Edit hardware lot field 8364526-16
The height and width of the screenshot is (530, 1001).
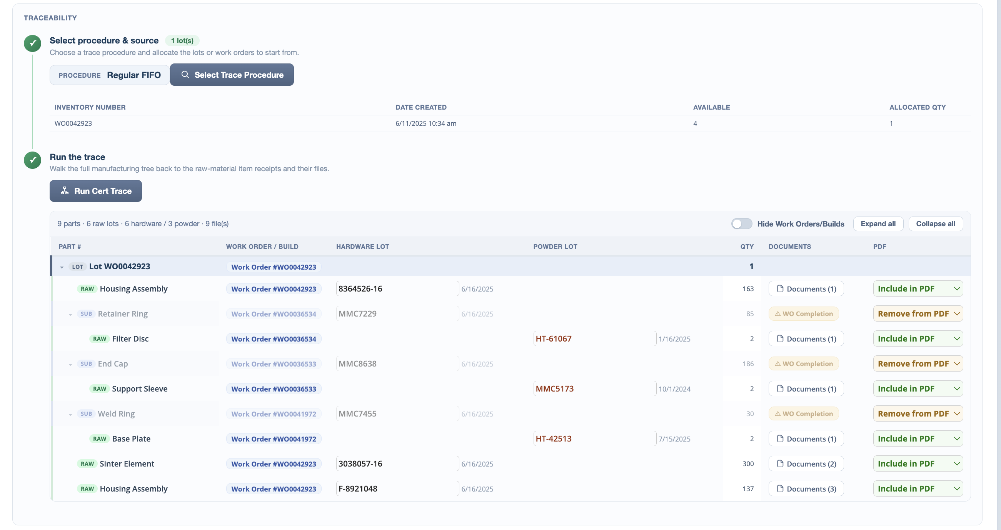tap(397, 289)
